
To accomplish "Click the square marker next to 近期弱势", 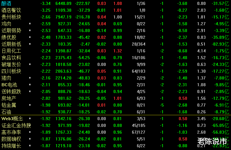I will pos(30,30).
